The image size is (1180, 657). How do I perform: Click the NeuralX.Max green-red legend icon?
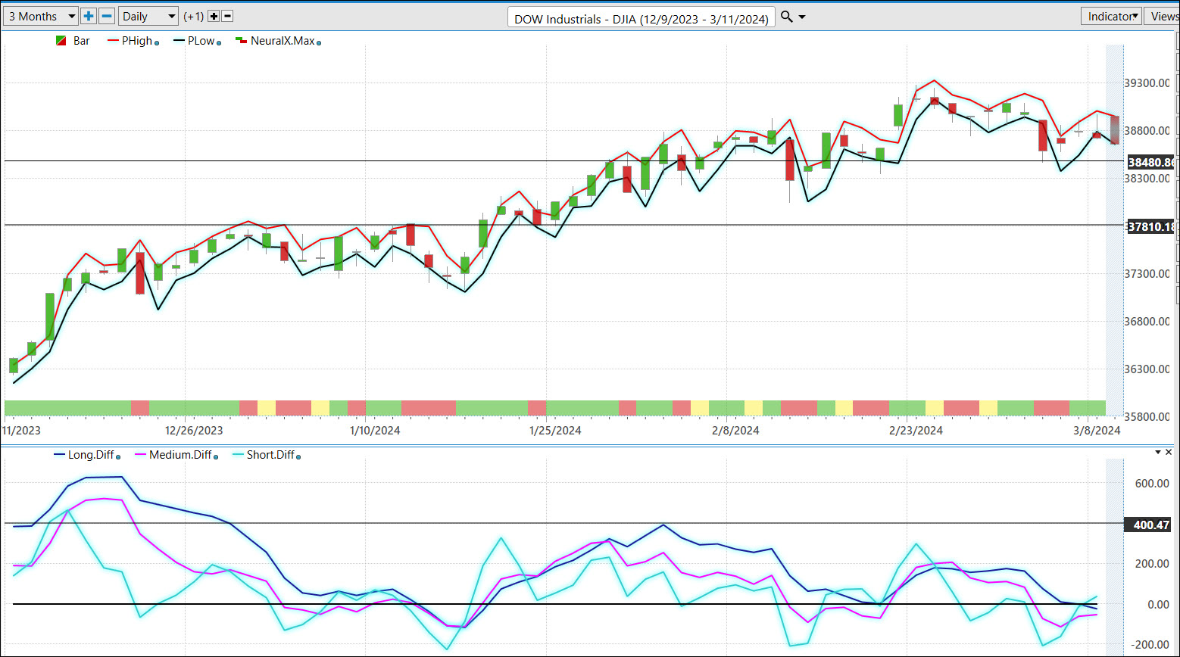click(241, 40)
